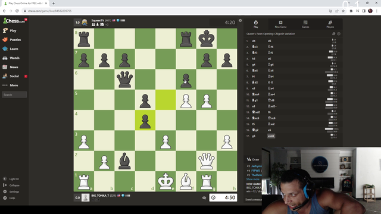Open Chrome profile avatar

(x=370, y=11)
